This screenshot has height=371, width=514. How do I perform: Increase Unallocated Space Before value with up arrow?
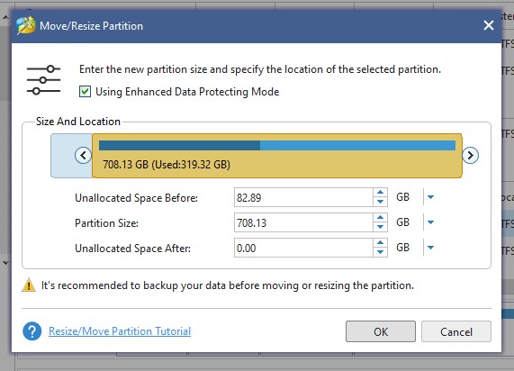click(380, 193)
